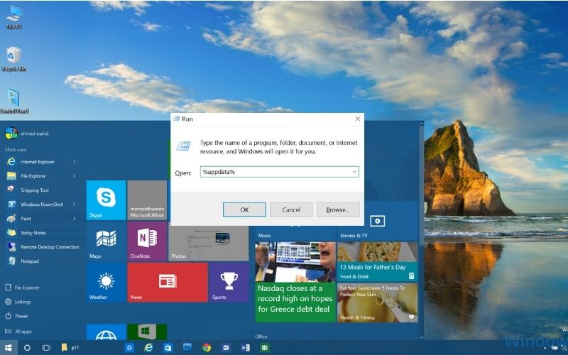The image size is (568, 355).
Task: Click the ahmad wahid user account
Action: click(x=27, y=133)
